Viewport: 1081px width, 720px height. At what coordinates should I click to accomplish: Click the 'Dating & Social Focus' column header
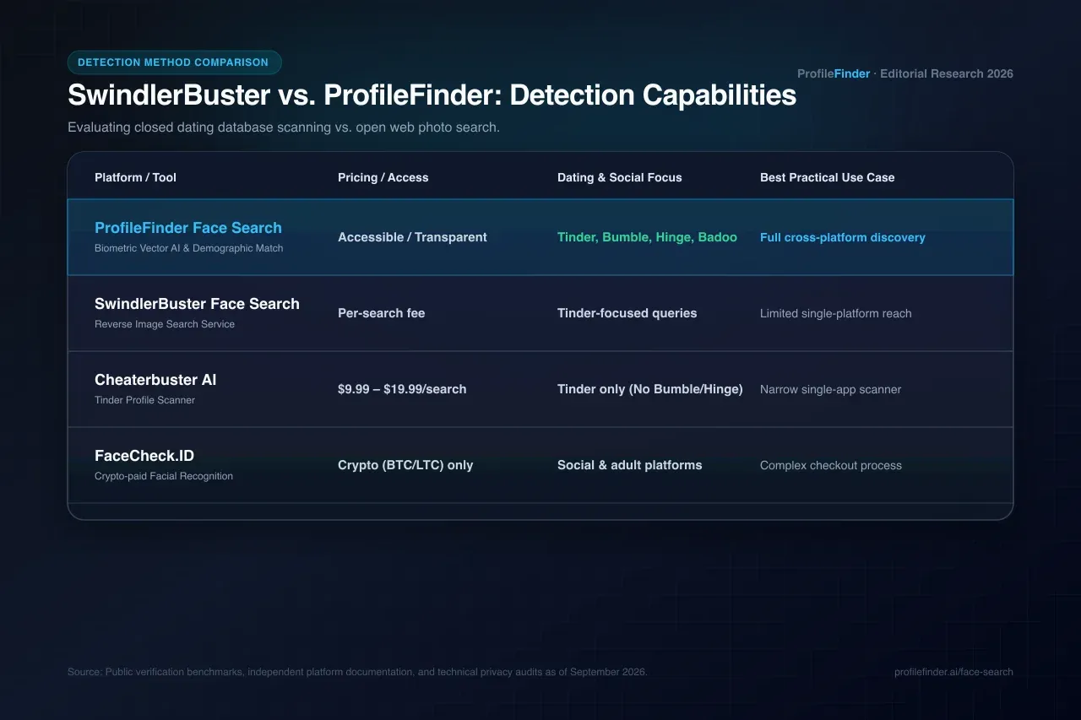tap(619, 177)
